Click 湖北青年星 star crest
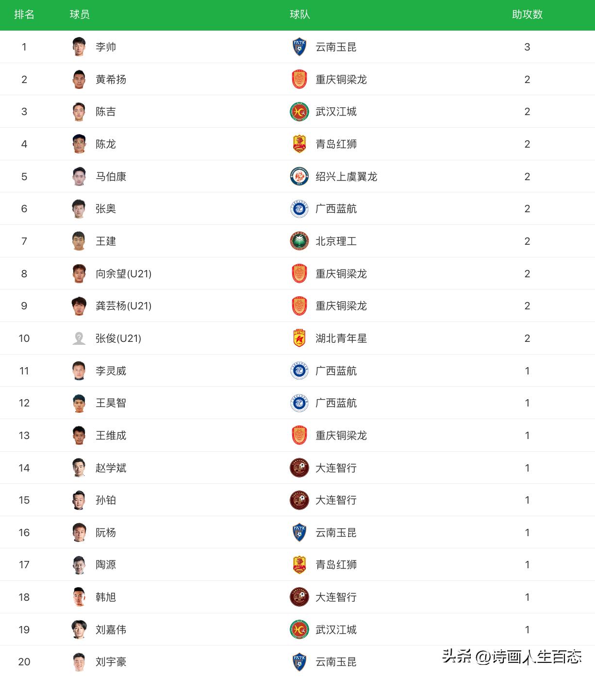 click(299, 338)
